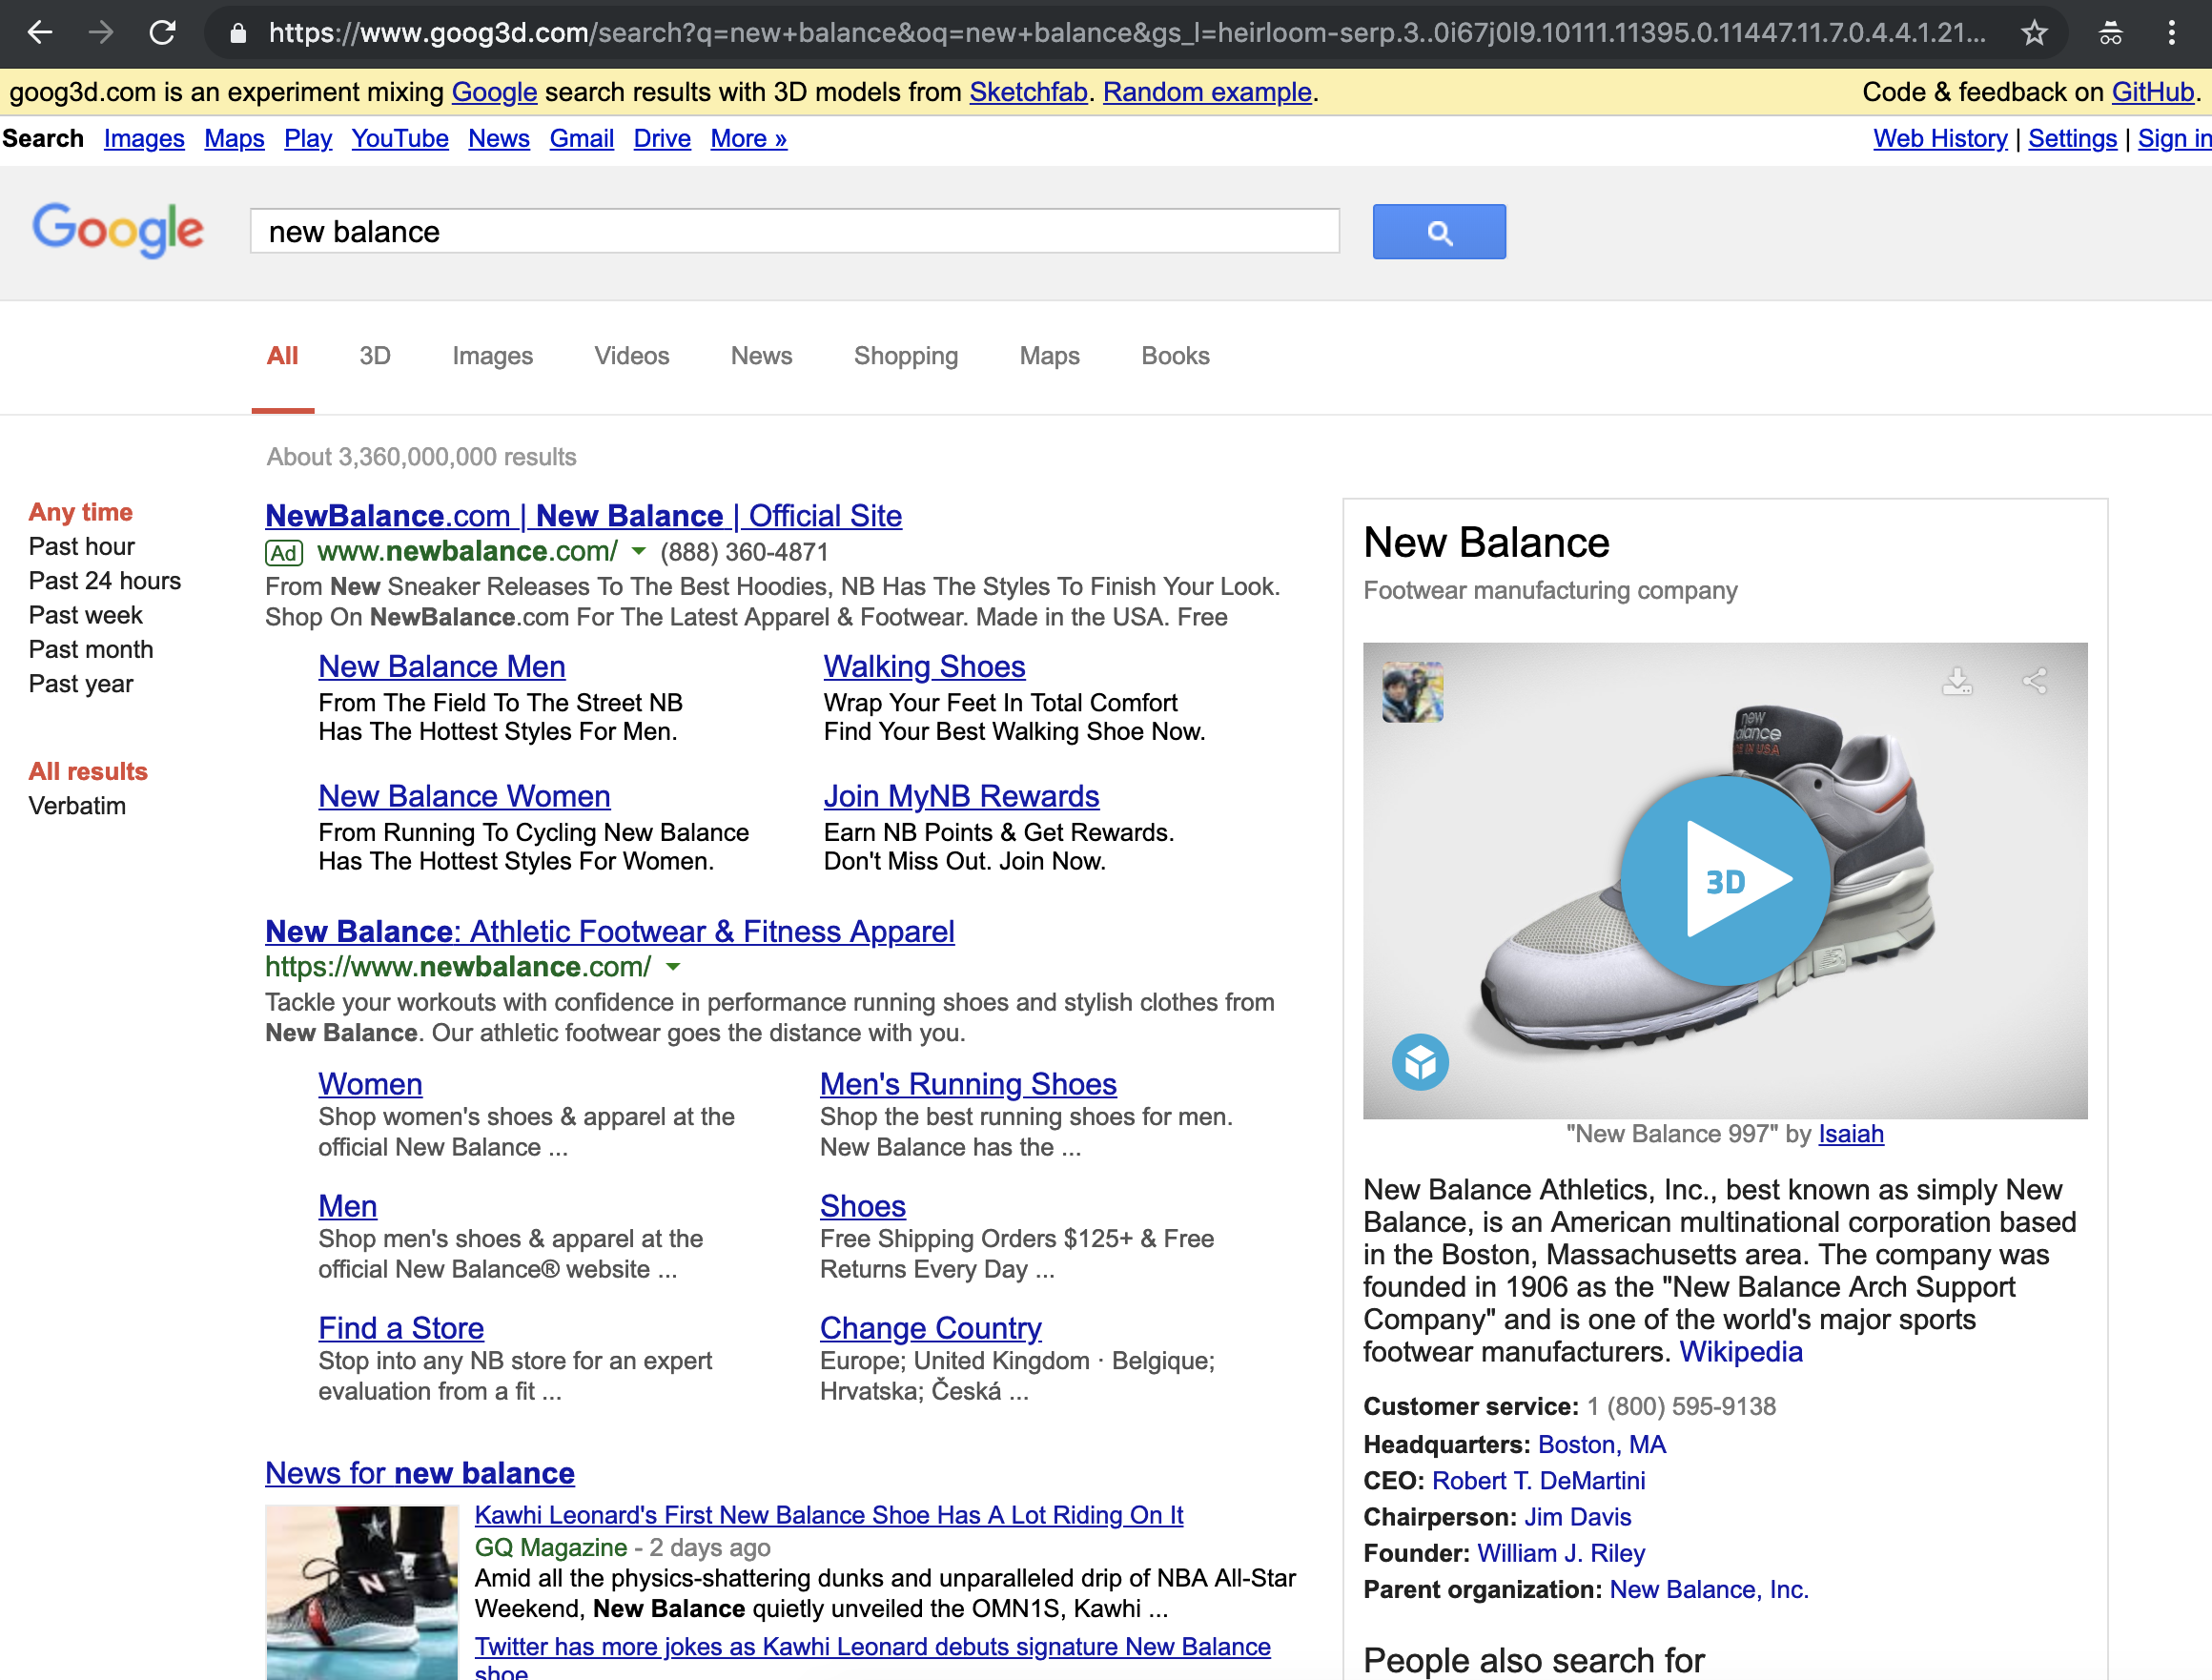Filter results to Past 24 hours
This screenshot has height=1680, width=2212.
coord(105,581)
